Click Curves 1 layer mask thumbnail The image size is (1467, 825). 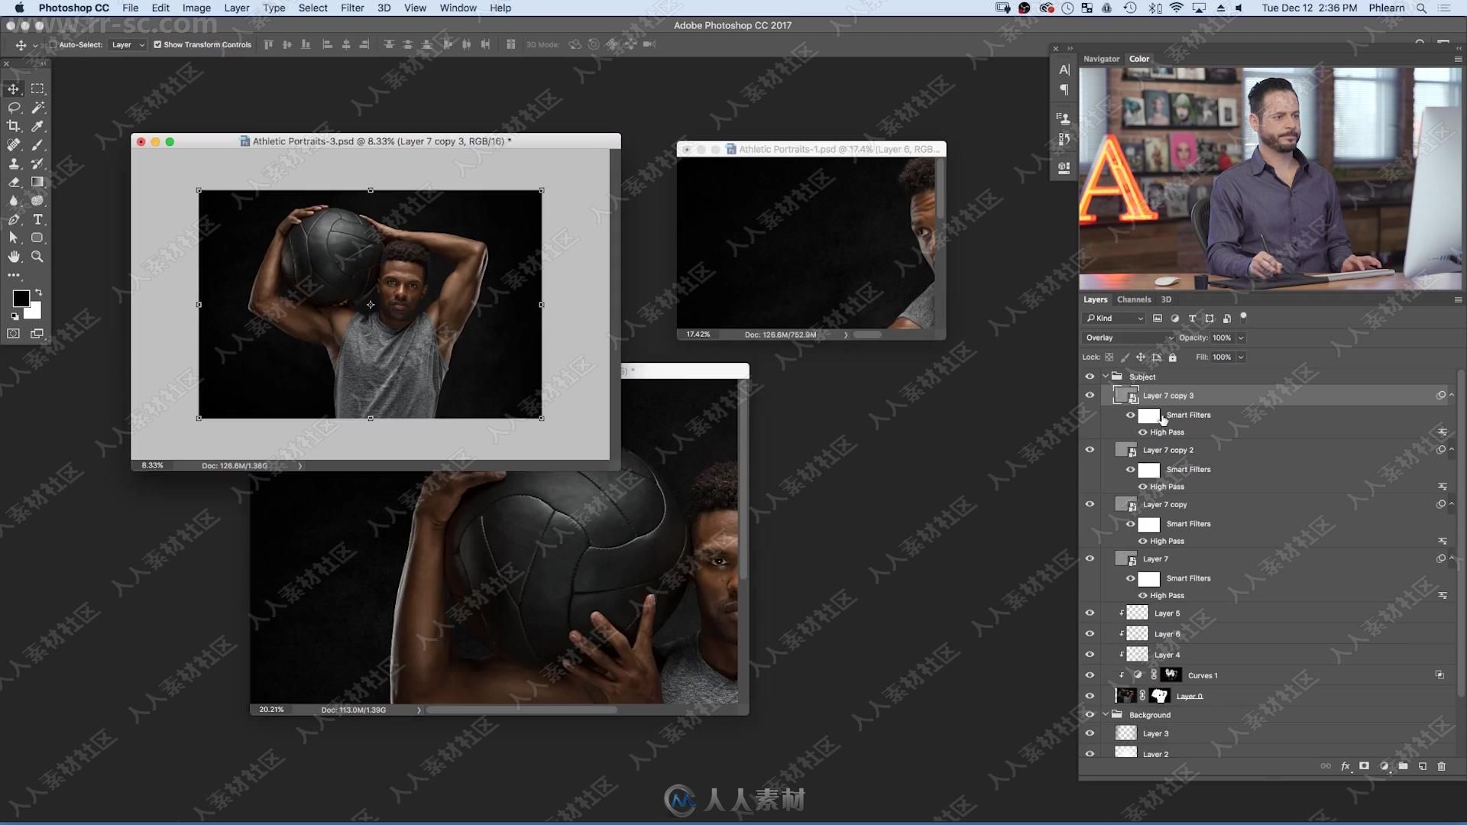tap(1171, 675)
